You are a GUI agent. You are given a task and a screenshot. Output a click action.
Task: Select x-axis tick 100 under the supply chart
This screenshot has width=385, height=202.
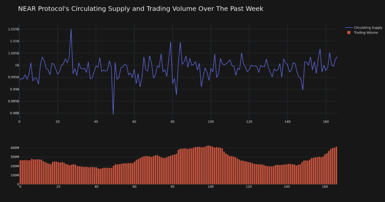coord(211,122)
